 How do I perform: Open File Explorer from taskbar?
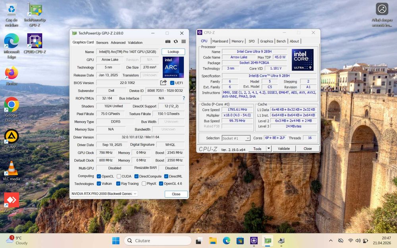click(x=213, y=240)
